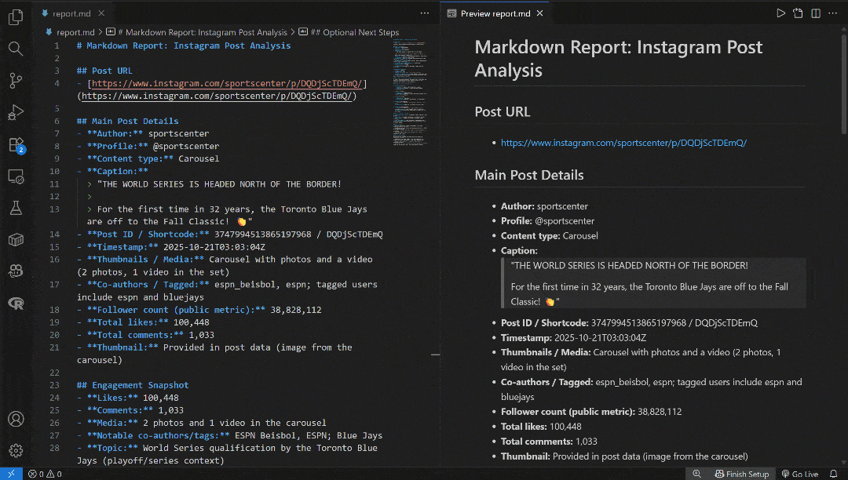This screenshot has height=480, width=848.
Task: Open the Testing flask panel
Action: coord(16,208)
